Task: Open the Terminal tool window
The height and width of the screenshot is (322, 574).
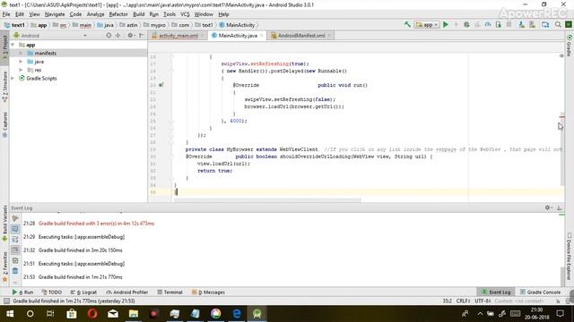Action: click(170, 292)
